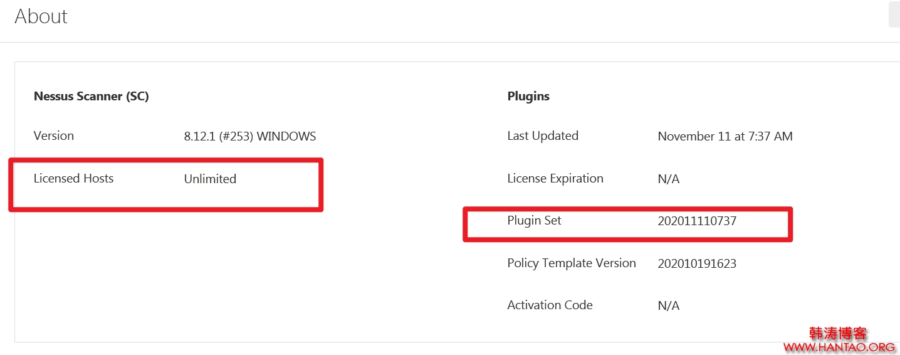Click the Last Updated label

[543, 136]
